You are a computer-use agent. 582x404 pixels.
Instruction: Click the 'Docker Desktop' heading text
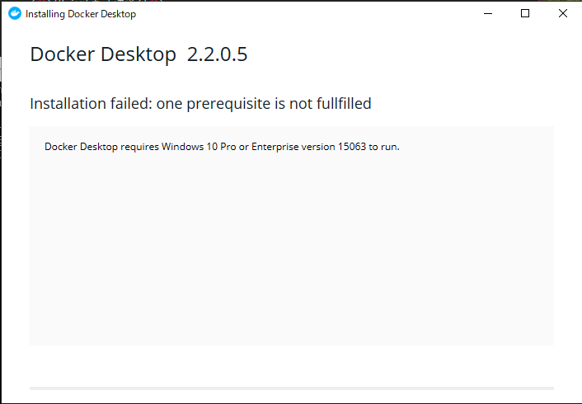point(103,54)
